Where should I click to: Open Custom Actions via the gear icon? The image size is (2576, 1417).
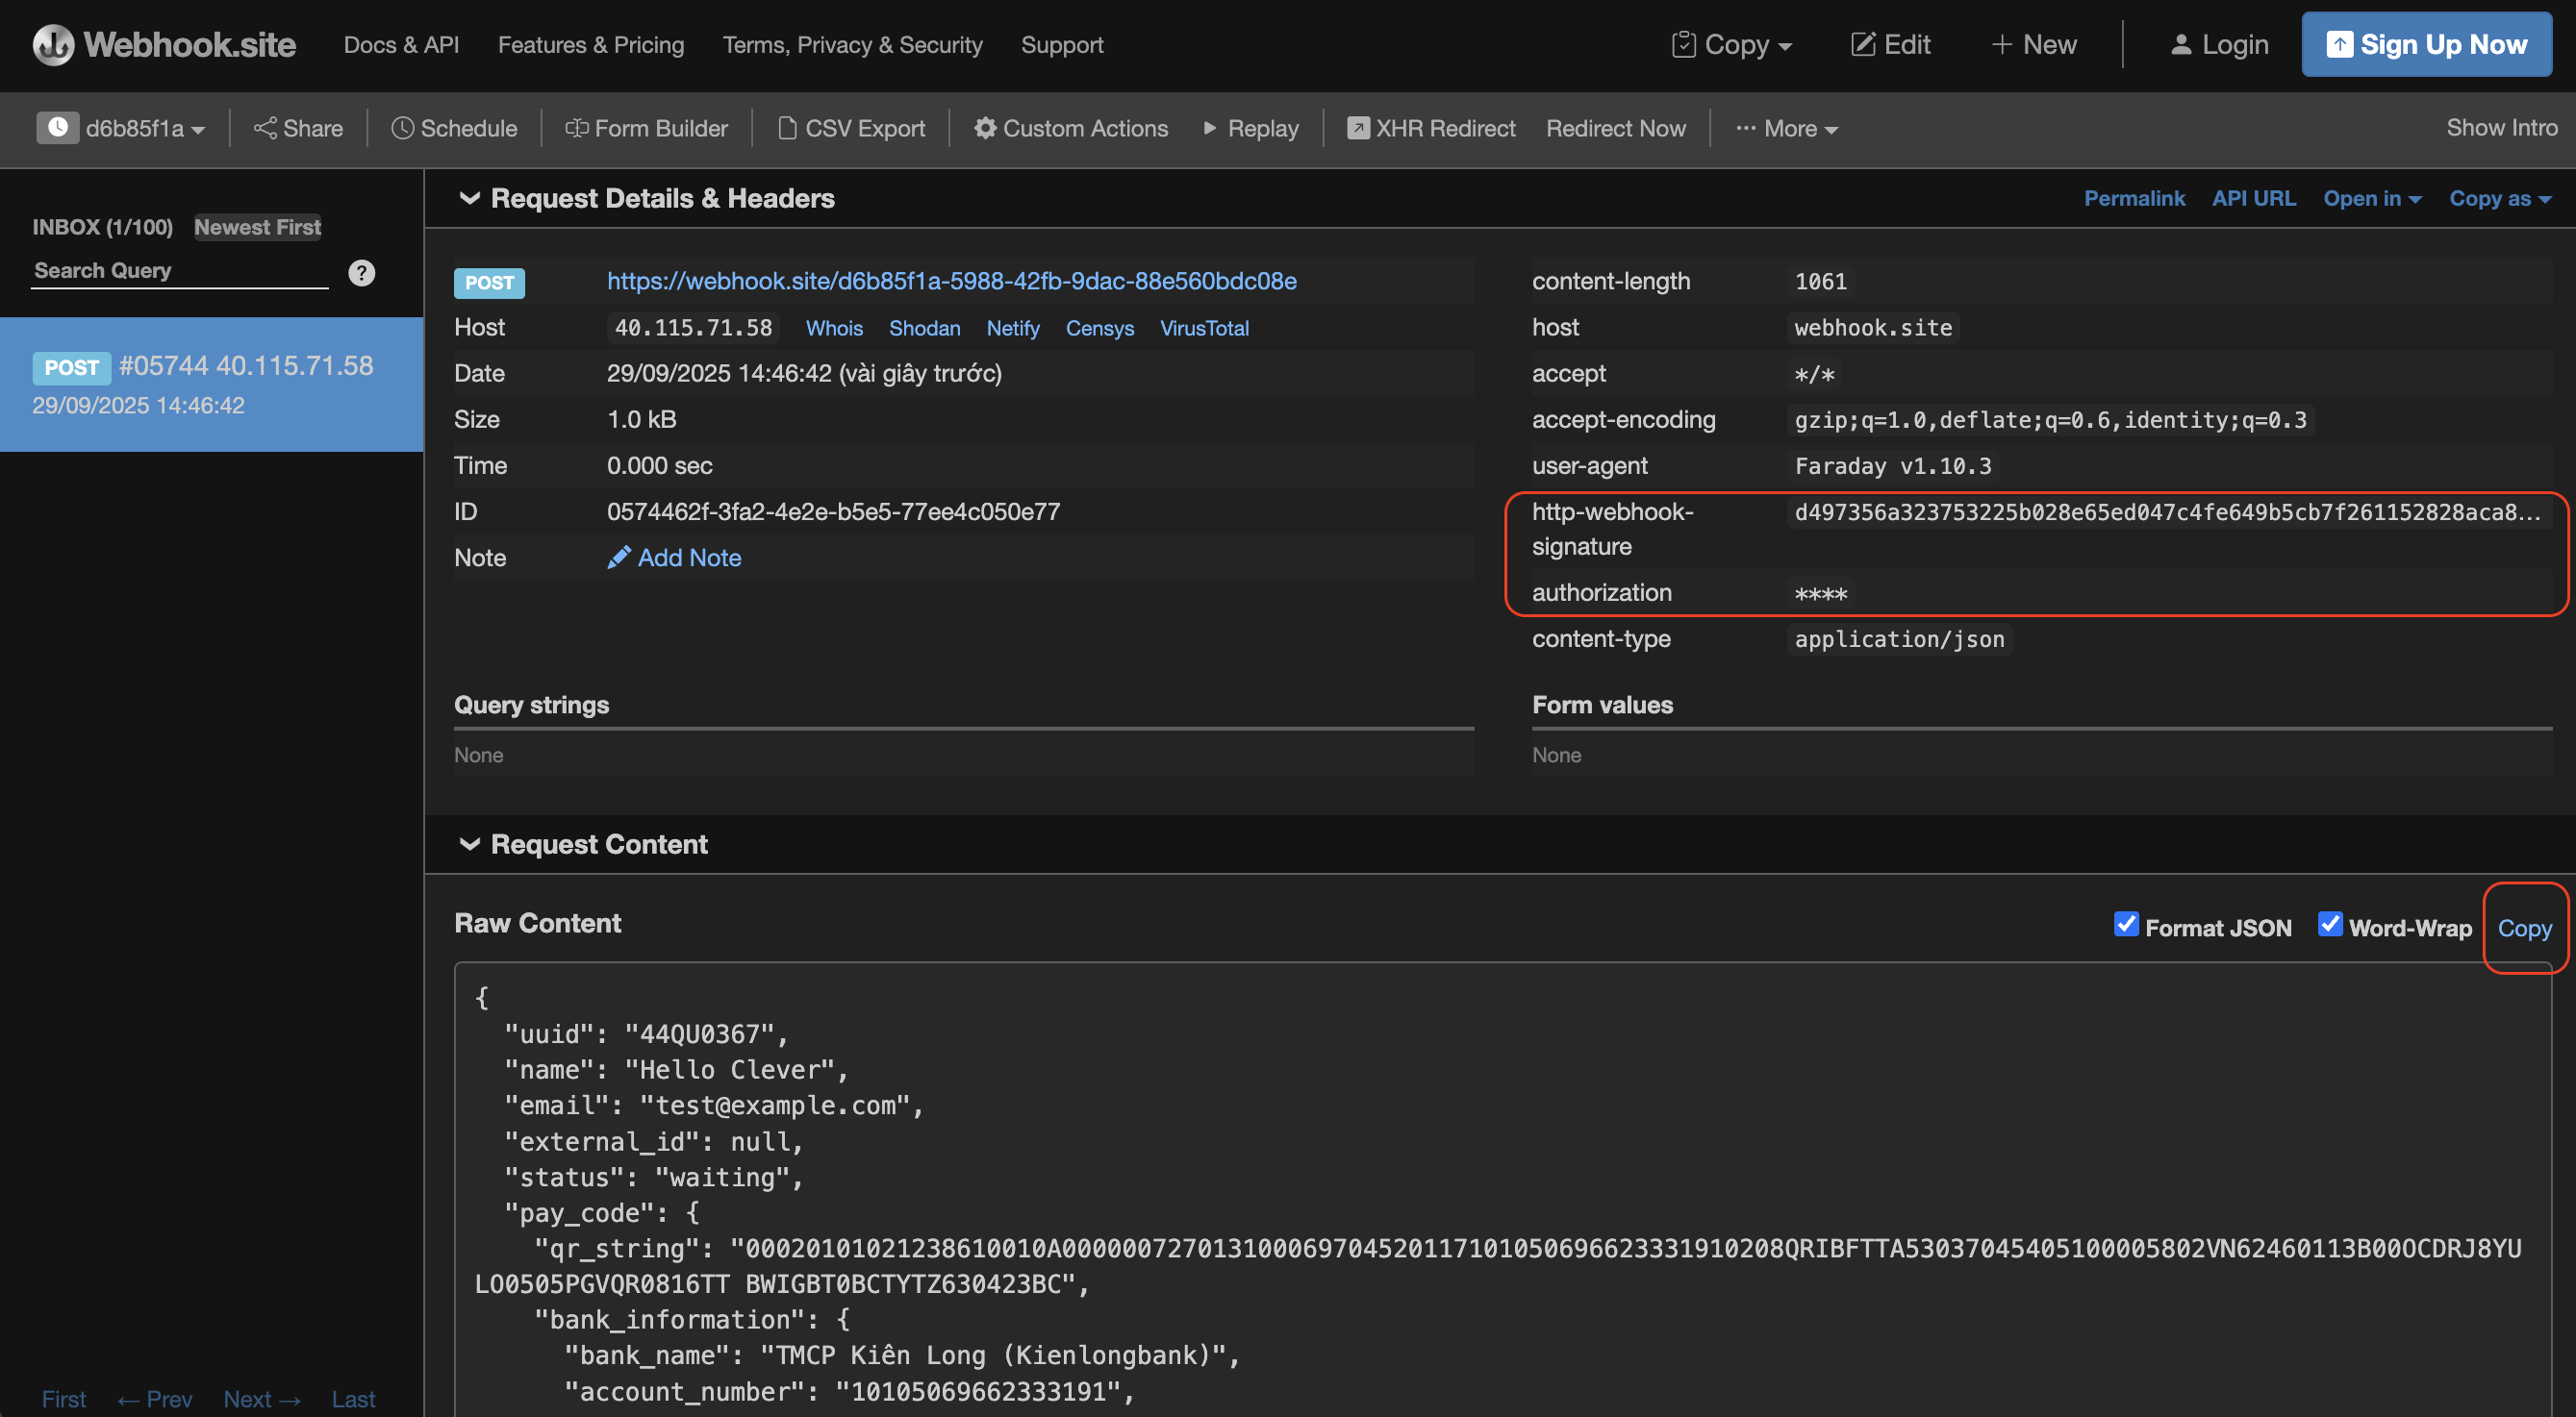(985, 128)
